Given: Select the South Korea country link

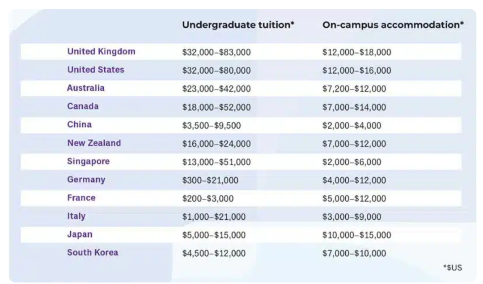Looking at the screenshot, I should 93,253.
